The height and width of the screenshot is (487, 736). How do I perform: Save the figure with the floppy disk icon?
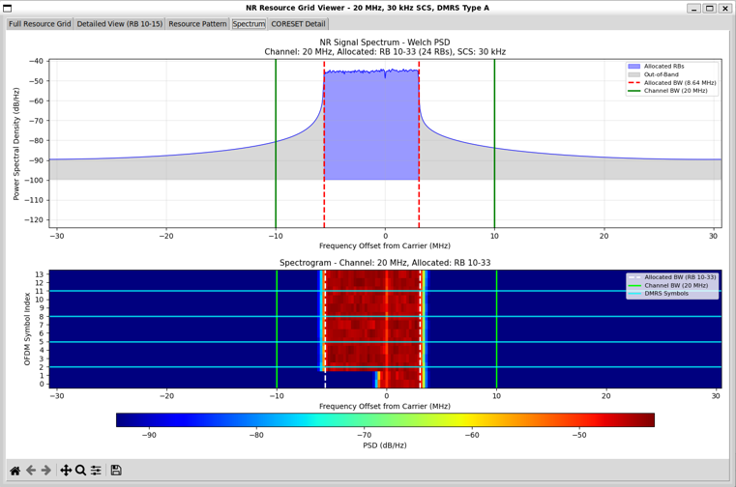[116, 470]
